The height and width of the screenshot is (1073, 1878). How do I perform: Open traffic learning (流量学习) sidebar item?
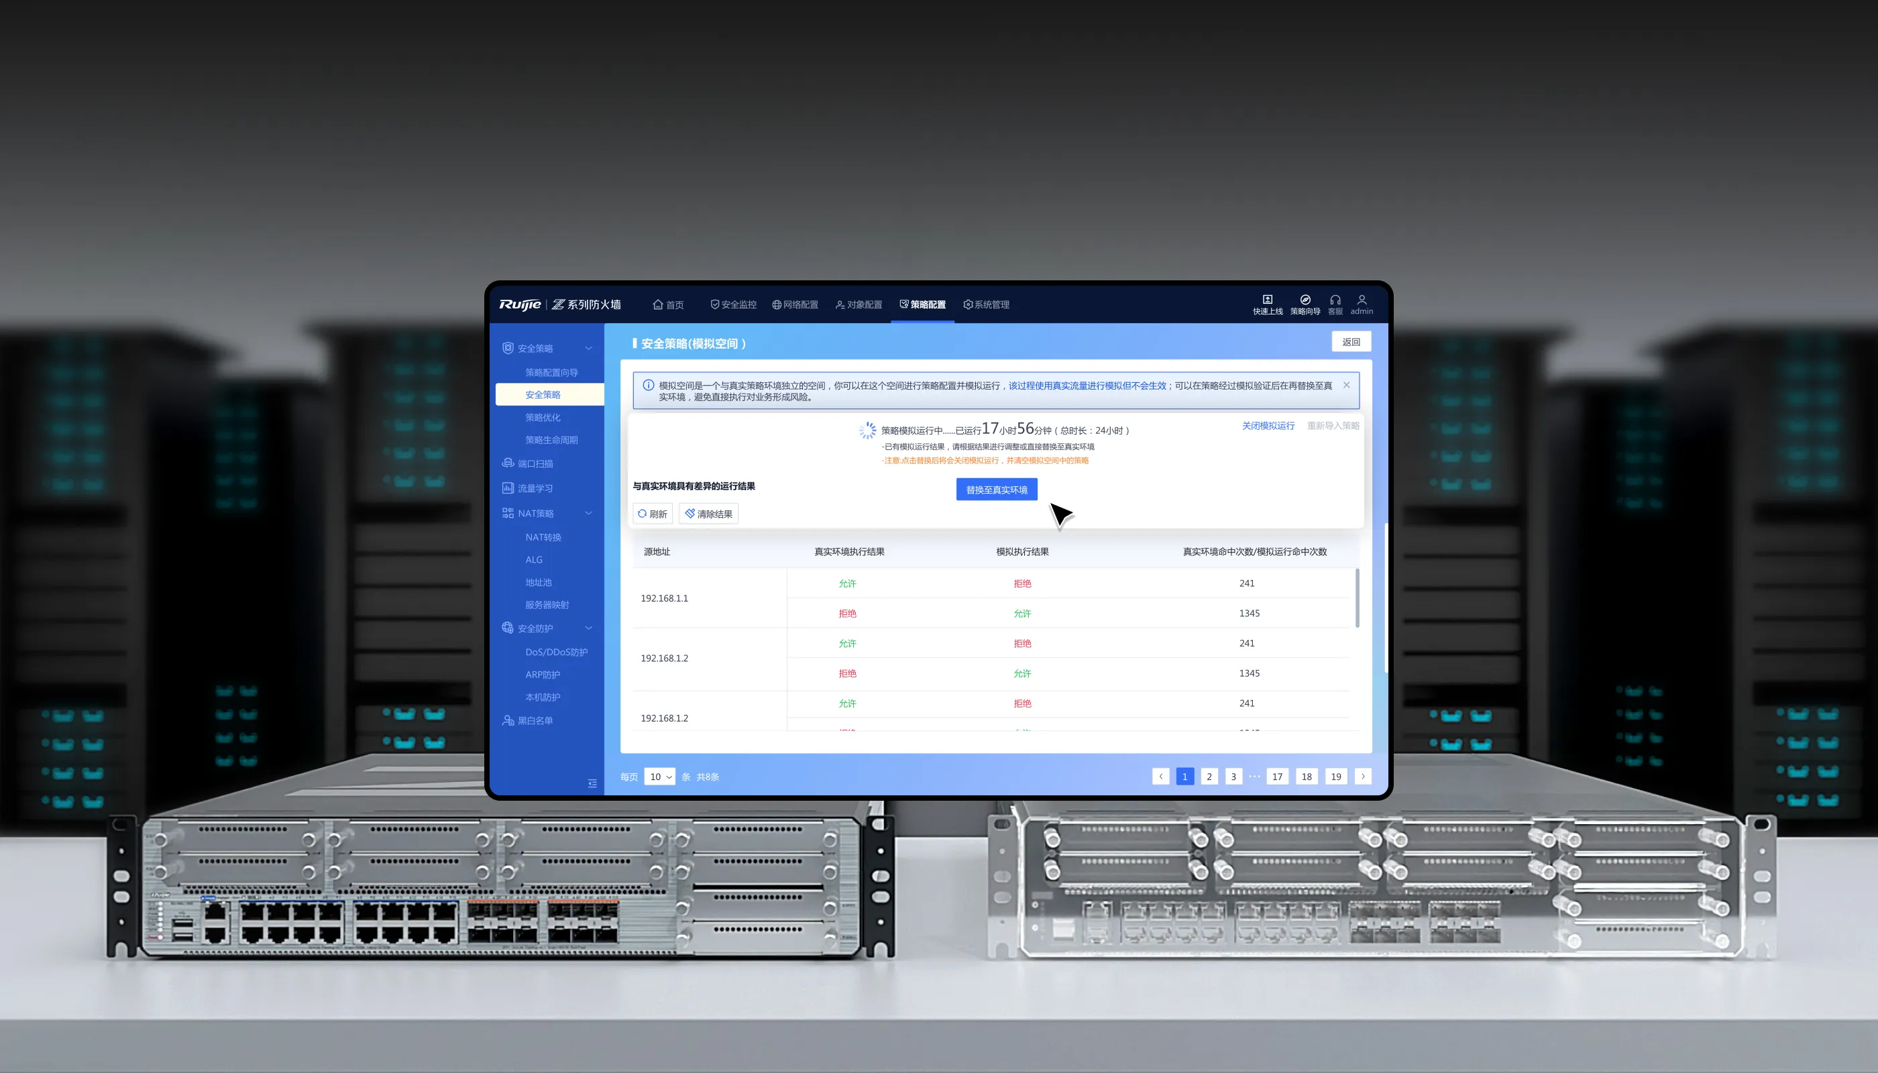535,488
